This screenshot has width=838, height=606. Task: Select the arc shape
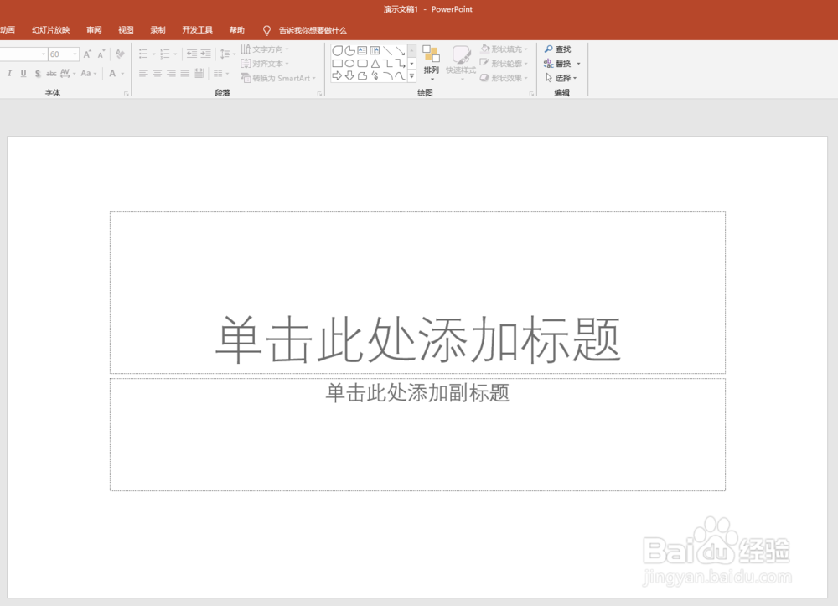pos(387,76)
